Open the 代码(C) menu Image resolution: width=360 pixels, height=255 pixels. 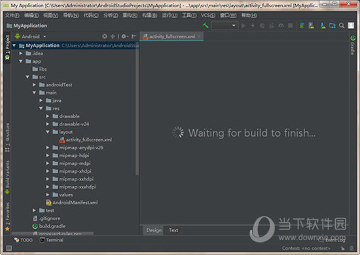[x=91, y=15]
